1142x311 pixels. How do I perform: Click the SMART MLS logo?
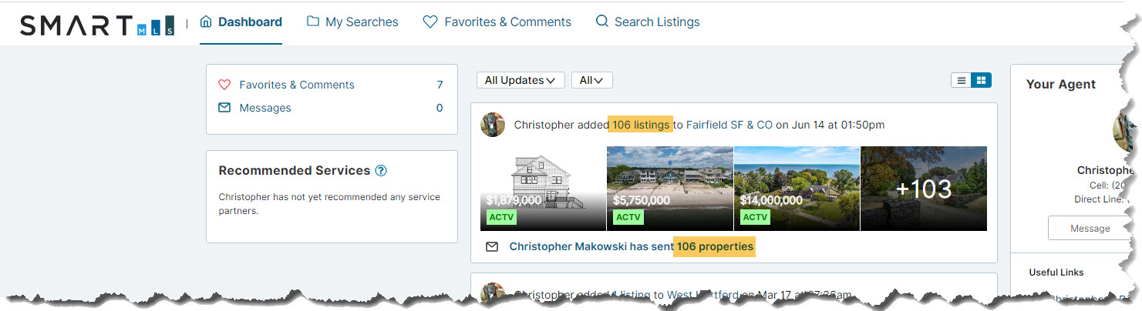click(97, 25)
